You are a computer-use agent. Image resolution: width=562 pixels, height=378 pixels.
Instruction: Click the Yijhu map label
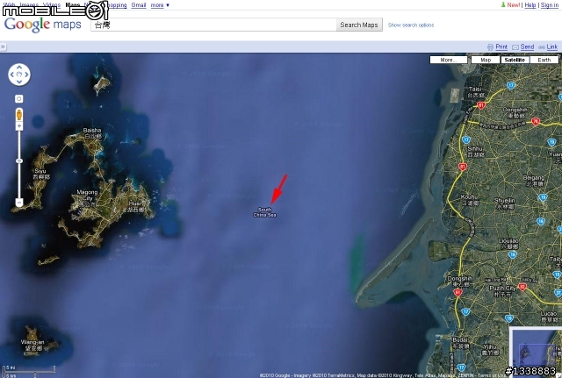490,349
